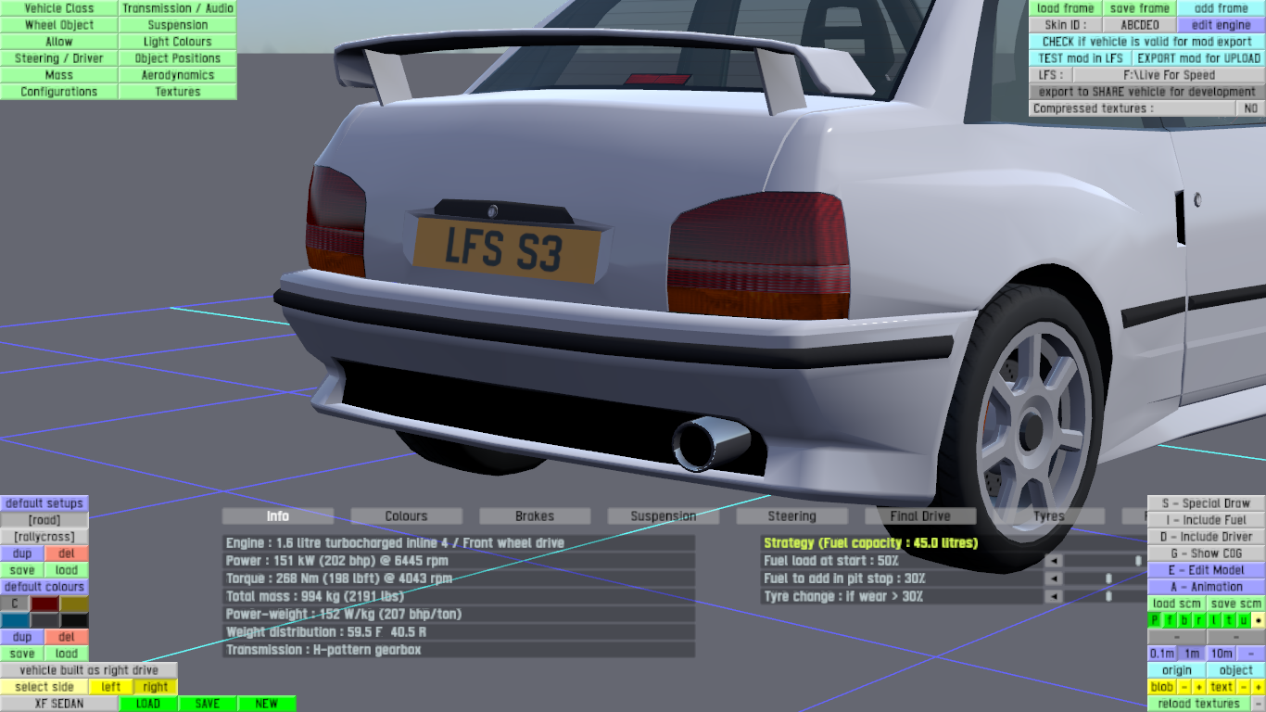Image resolution: width=1266 pixels, height=712 pixels.
Task: Click the plus button next to blob
Action: coord(1199,687)
